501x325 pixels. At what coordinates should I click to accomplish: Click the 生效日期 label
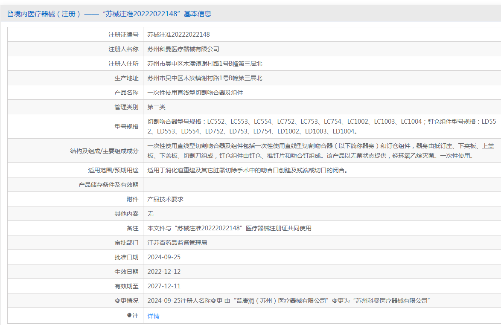coord(126,272)
